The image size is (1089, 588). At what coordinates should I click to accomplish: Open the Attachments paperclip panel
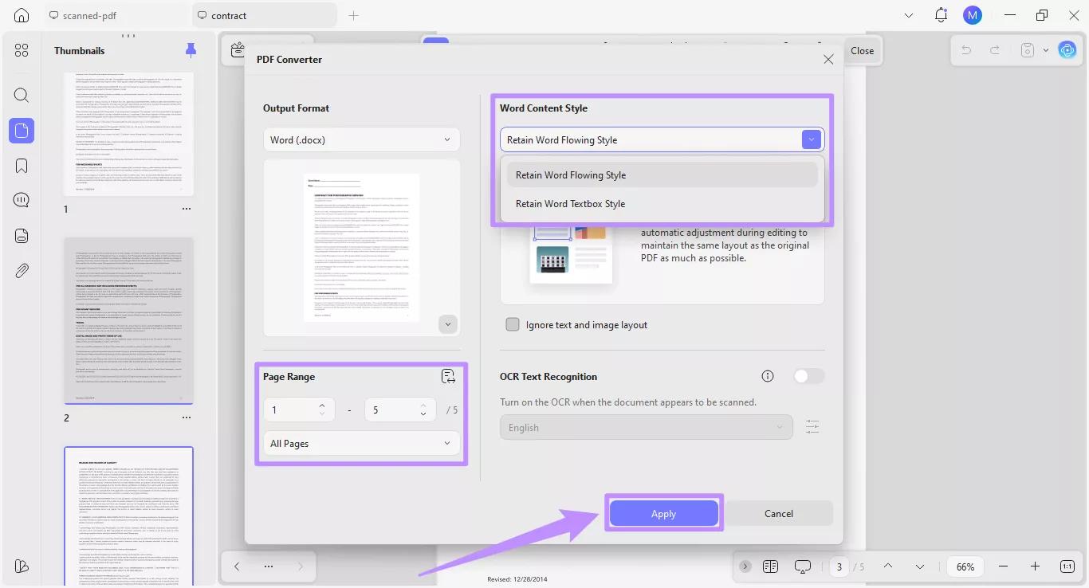21,270
